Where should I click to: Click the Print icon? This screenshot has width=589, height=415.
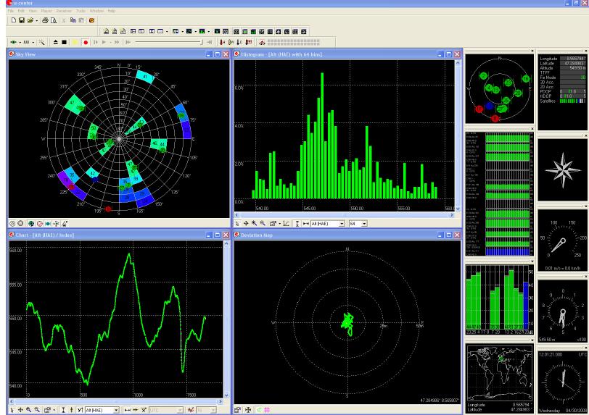click(45, 20)
